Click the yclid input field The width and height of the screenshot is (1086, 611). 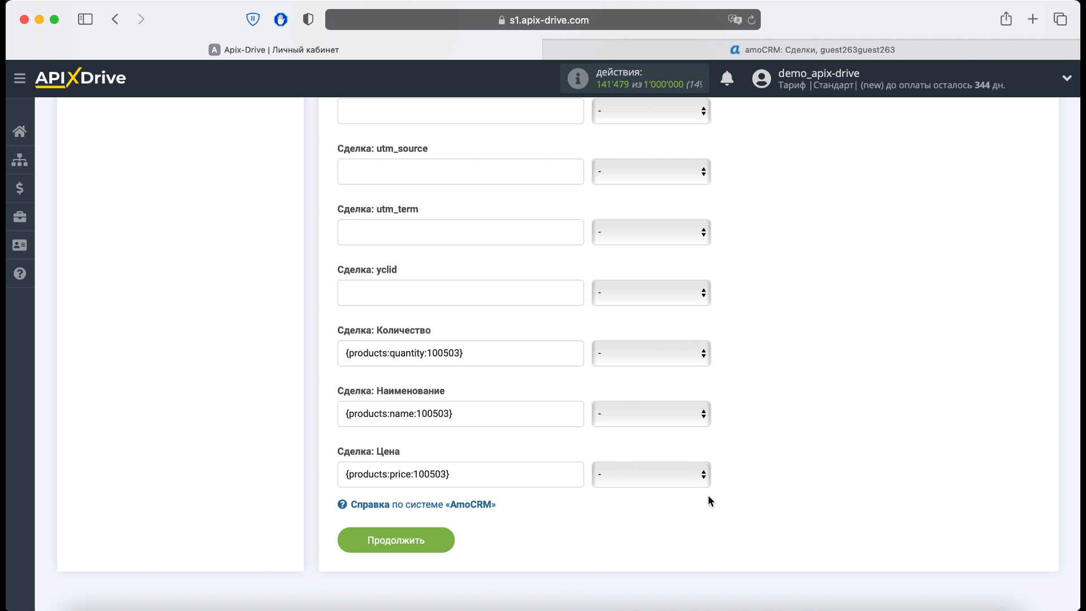coord(460,292)
